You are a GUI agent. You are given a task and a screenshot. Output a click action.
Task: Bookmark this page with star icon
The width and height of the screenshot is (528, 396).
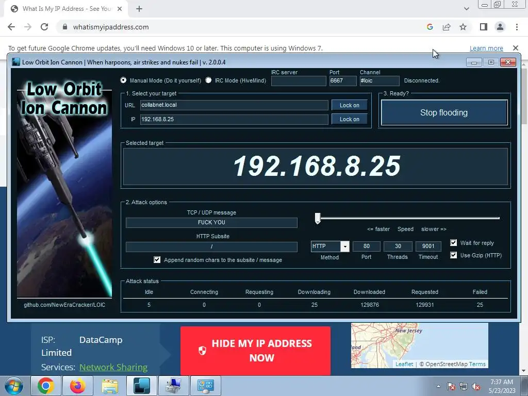click(463, 27)
